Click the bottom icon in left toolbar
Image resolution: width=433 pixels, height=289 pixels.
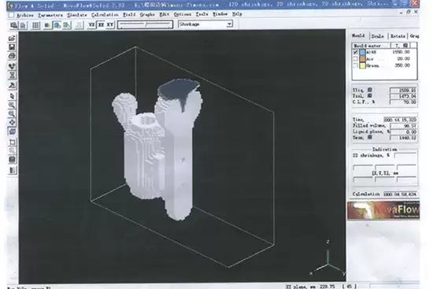pos(12,170)
